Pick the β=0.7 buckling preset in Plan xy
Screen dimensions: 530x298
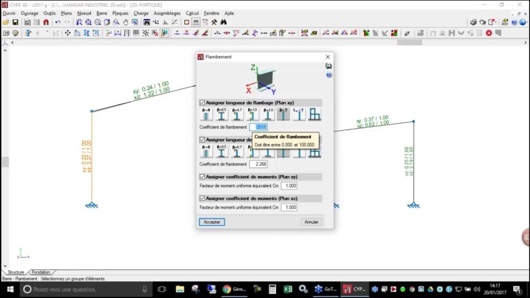click(x=237, y=114)
